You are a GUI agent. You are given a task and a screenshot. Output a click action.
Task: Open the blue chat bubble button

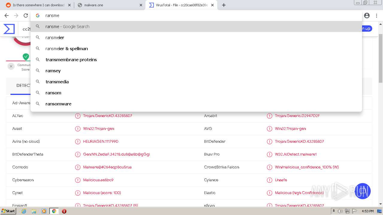[x=363, y=191]
